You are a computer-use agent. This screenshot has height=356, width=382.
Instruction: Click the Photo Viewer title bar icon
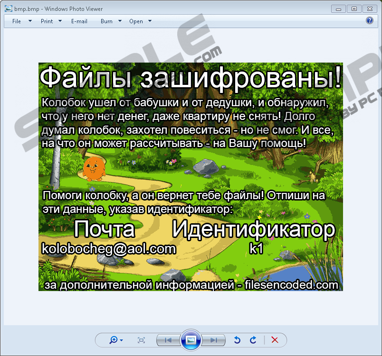tap(8, 9)
